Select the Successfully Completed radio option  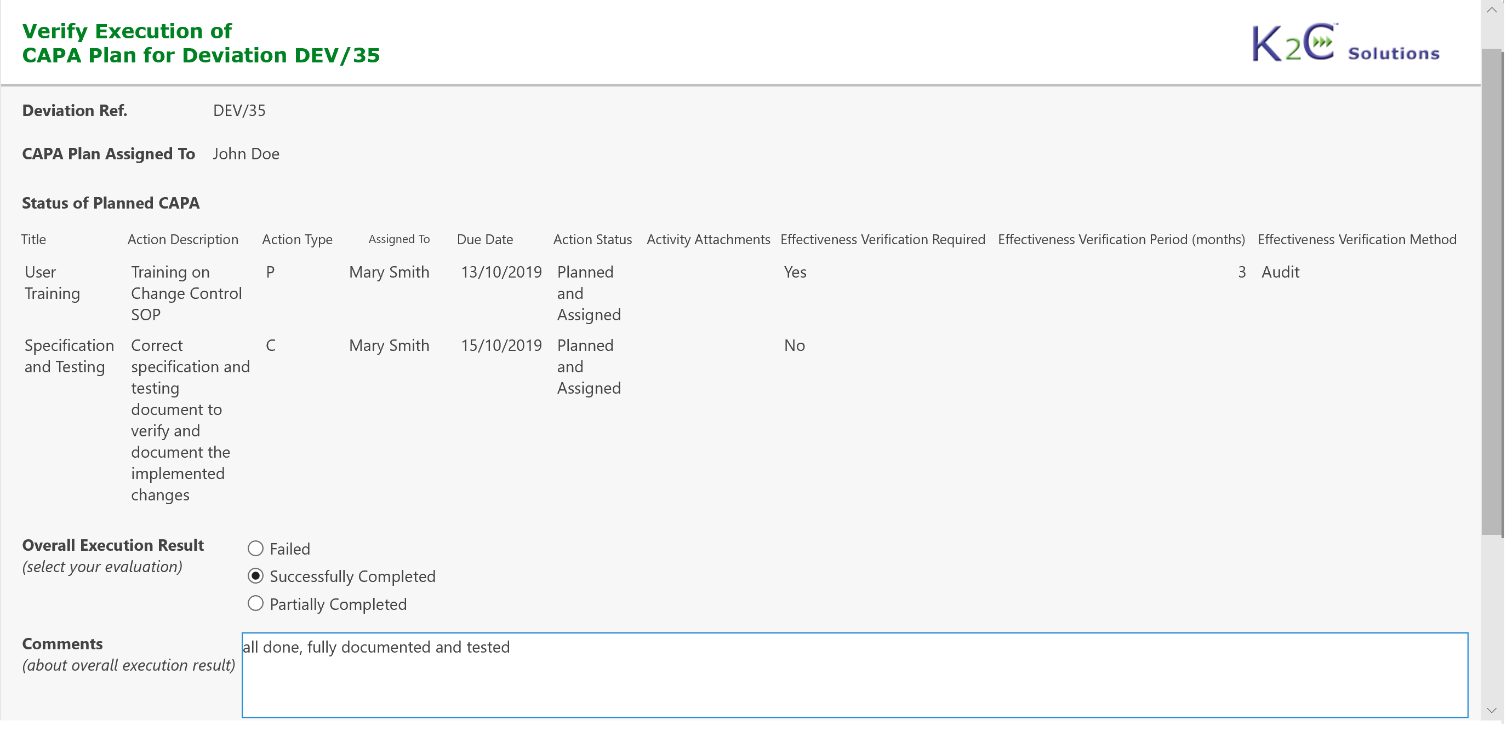(x=256, y=576)
